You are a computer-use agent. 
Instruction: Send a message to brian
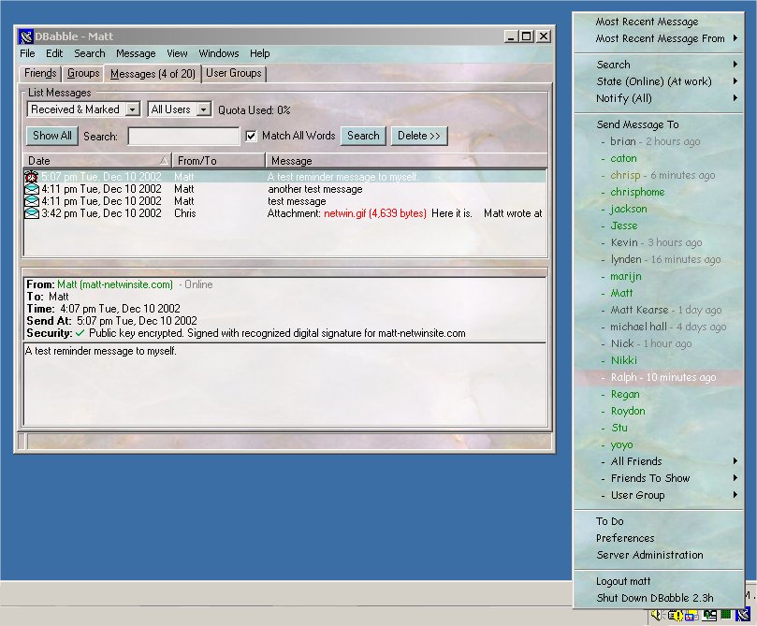coord(660,141)
